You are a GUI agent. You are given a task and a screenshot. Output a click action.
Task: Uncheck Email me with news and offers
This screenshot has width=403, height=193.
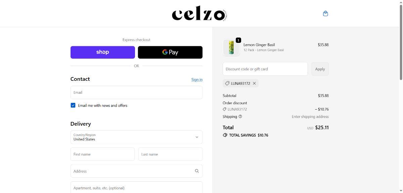click(x=73, y=105)
